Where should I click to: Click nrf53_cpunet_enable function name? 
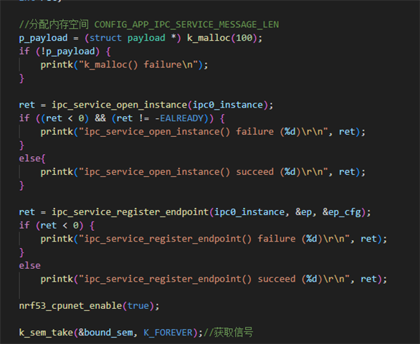pyautogui.click(x=70, y=306)
